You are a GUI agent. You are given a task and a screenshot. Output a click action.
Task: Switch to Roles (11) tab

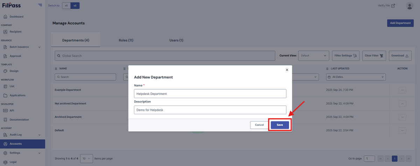(126, 40)
